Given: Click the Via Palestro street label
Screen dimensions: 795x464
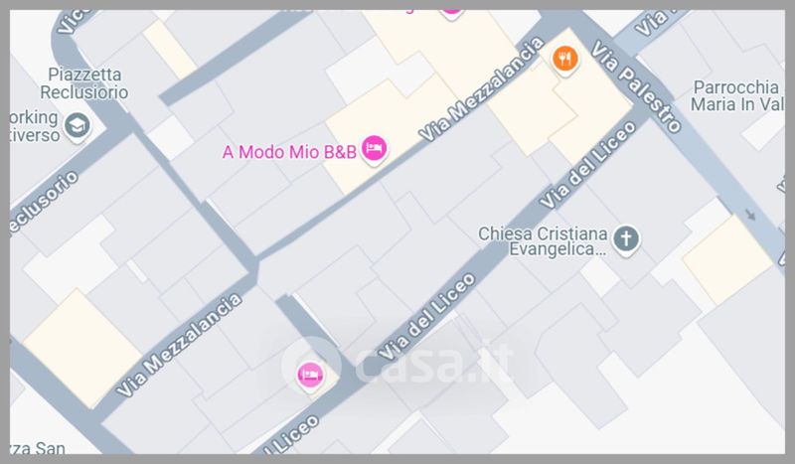Looking at the screenshot, I should [636, 86].
